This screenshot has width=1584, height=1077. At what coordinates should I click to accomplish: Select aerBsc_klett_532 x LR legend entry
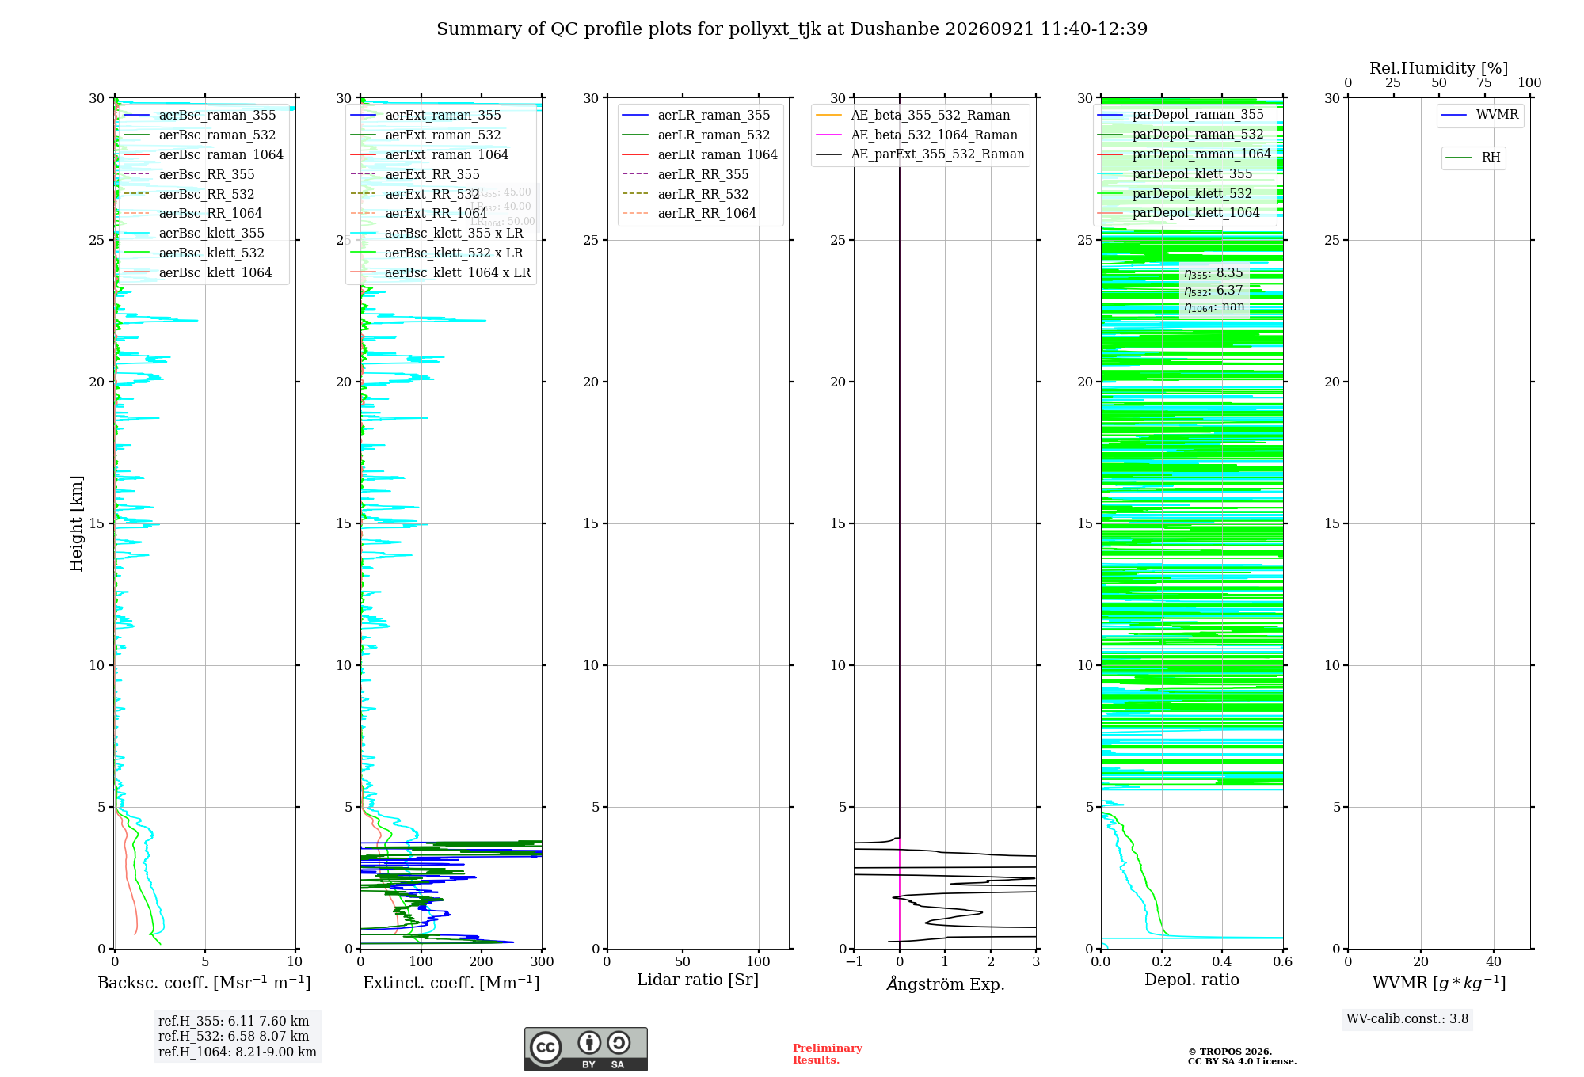pos(437,253)
